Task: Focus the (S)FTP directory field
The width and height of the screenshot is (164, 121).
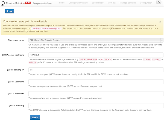Action: click(96, 106)
